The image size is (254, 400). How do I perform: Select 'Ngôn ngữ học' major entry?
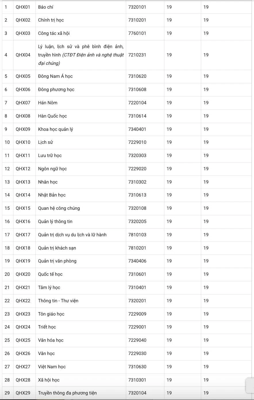coord(53,169)
